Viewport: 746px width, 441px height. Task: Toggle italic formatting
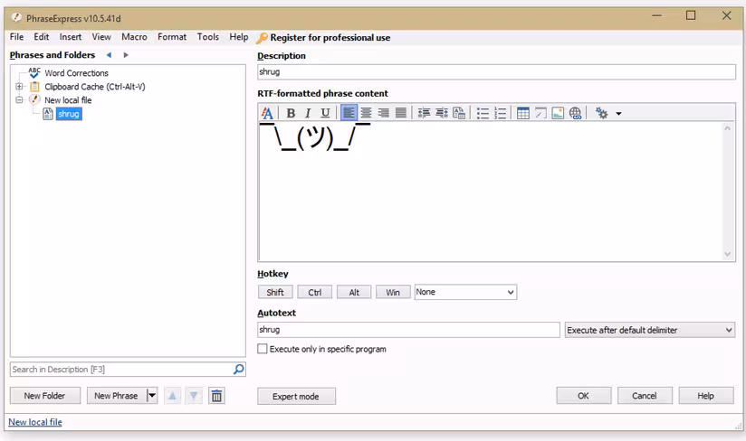point(308,113)
